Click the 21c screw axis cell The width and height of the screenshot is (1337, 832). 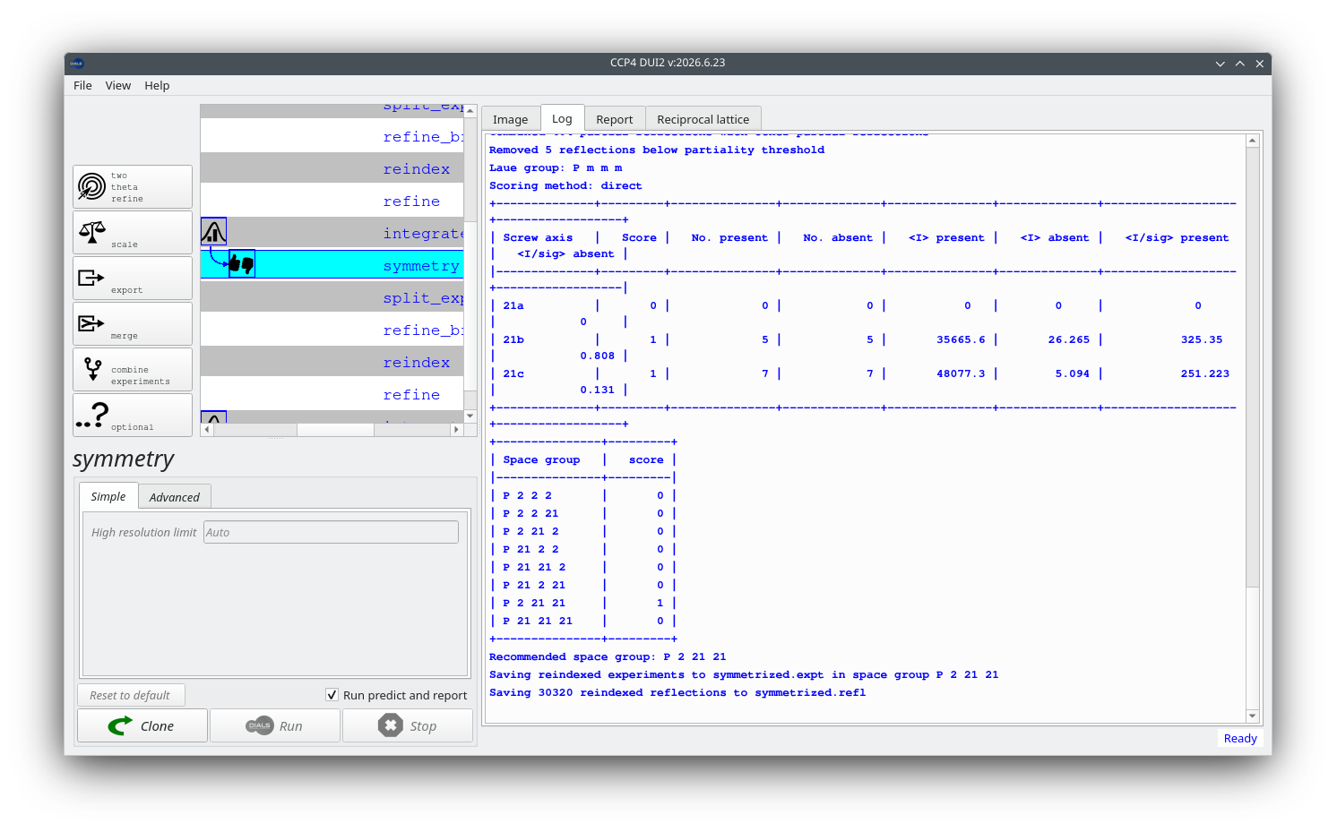coord(513,373)
